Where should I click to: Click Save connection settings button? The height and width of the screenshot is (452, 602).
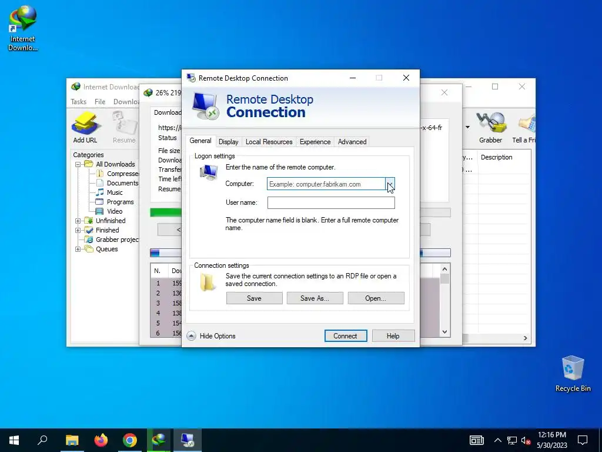click(254, 298)
